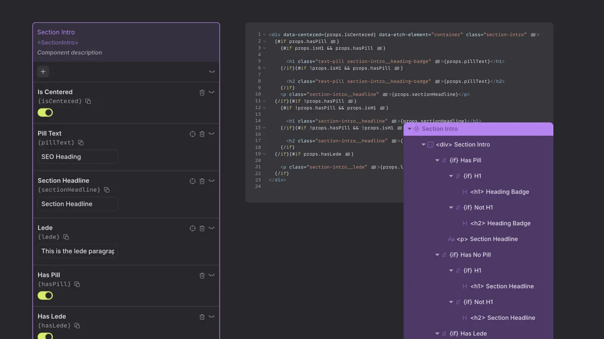
Task: Click the container icon beside <div> Section Intro
Action: [430, 145]
